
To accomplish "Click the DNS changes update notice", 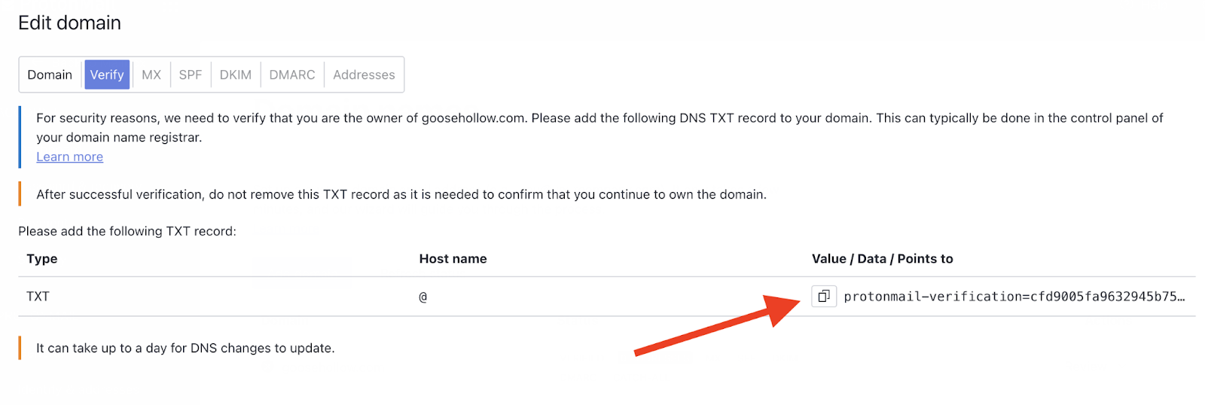I will (x=185, y=348).
